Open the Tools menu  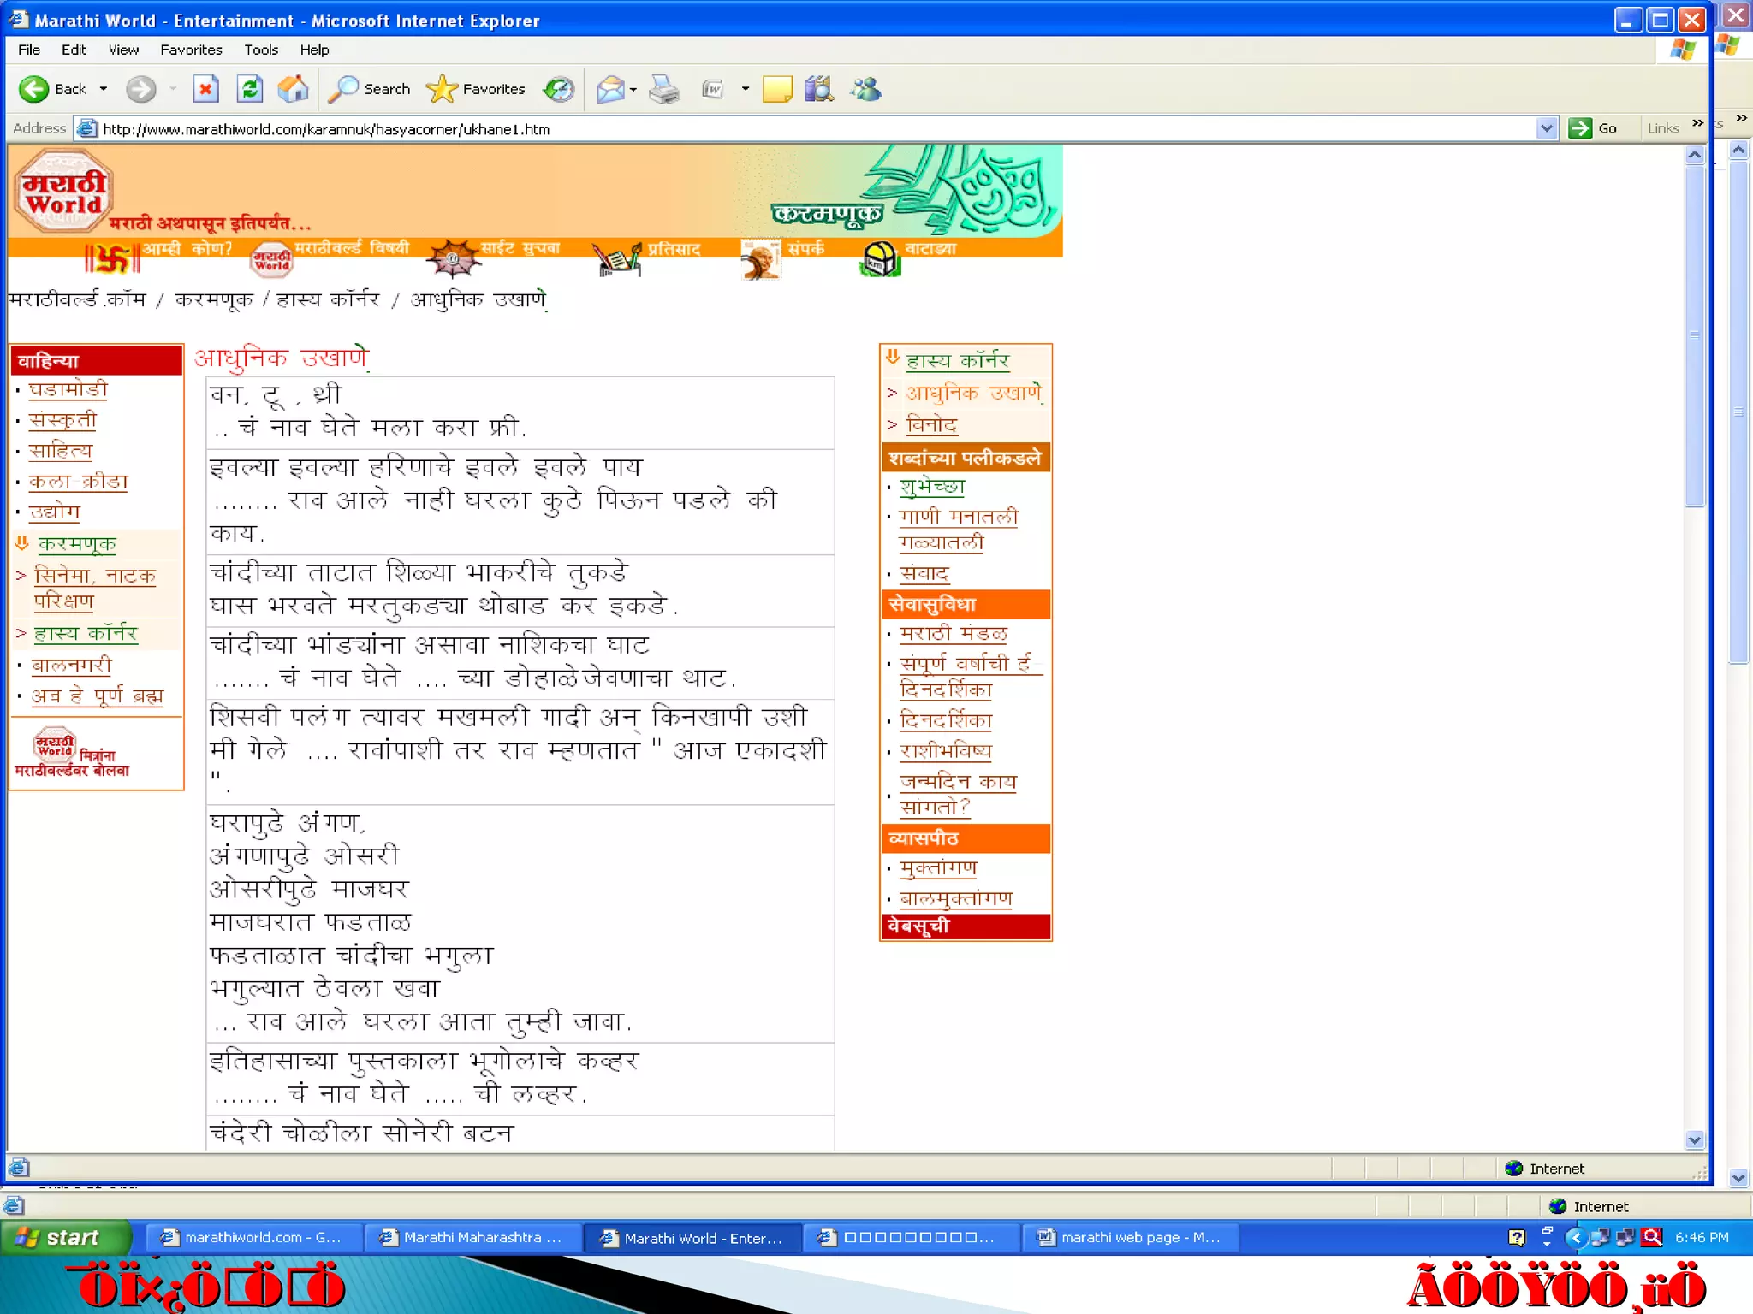click(x=261, y=50)
